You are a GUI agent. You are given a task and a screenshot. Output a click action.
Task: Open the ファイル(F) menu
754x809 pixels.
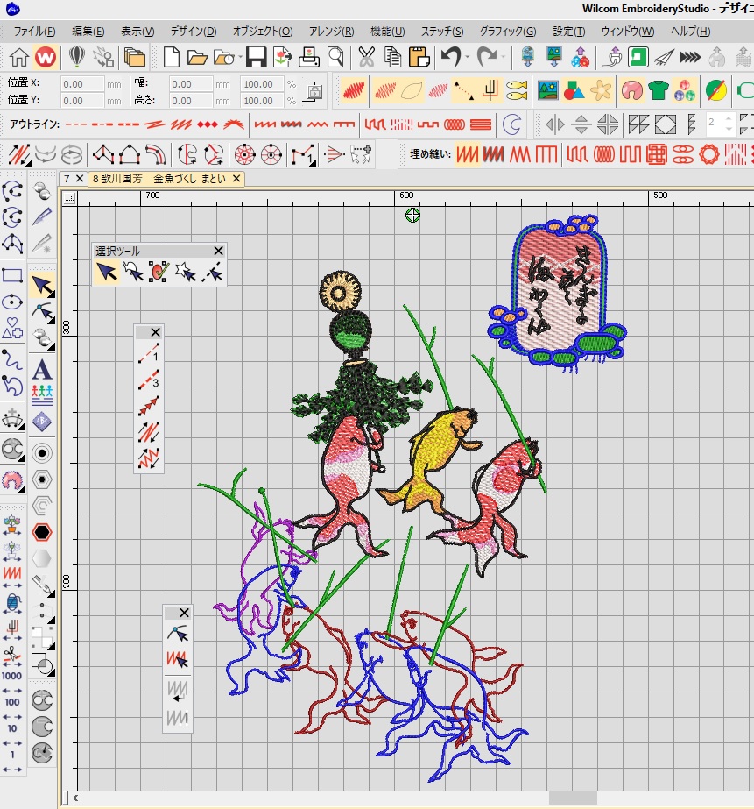pyautogui.click(x=34, y=32)
